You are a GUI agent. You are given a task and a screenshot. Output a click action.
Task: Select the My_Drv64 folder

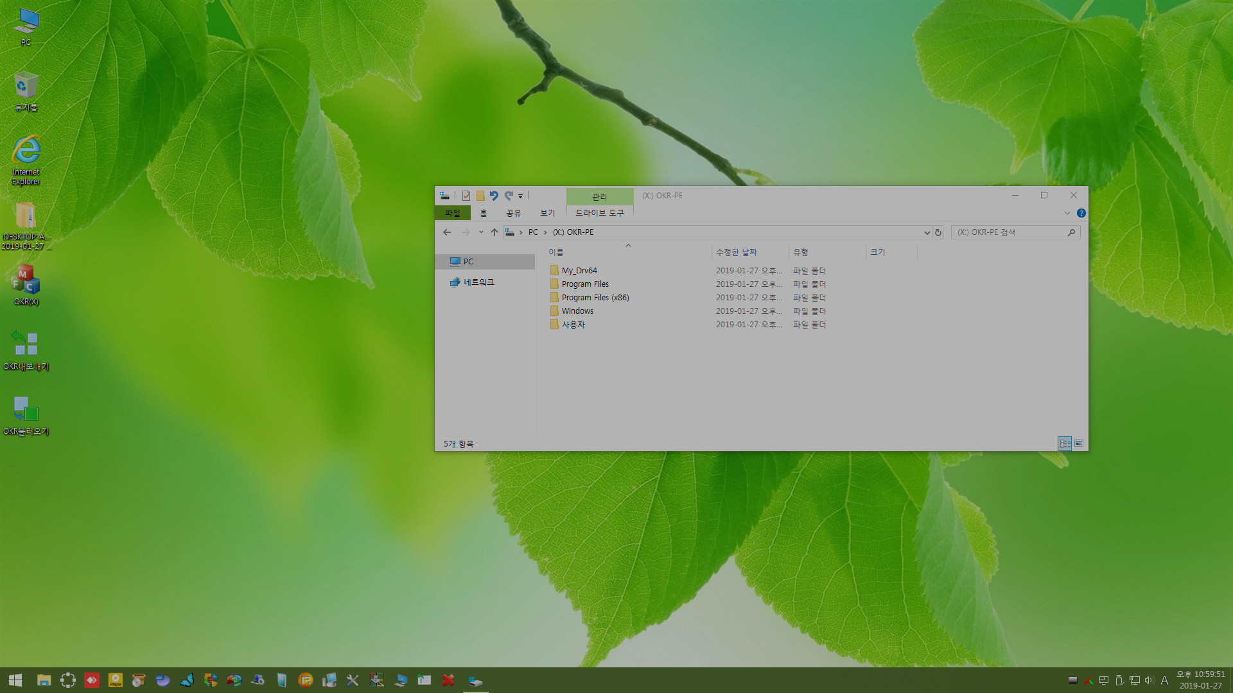(579, 271)
